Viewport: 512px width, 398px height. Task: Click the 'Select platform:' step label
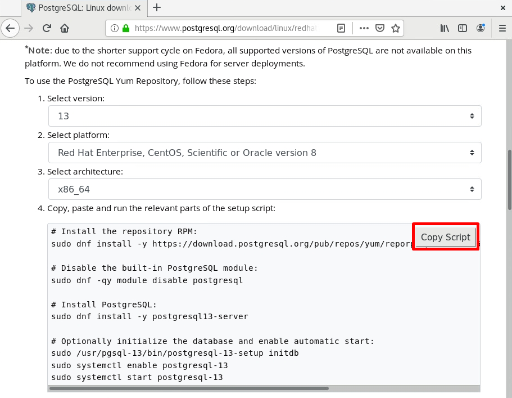pos(78,135)
